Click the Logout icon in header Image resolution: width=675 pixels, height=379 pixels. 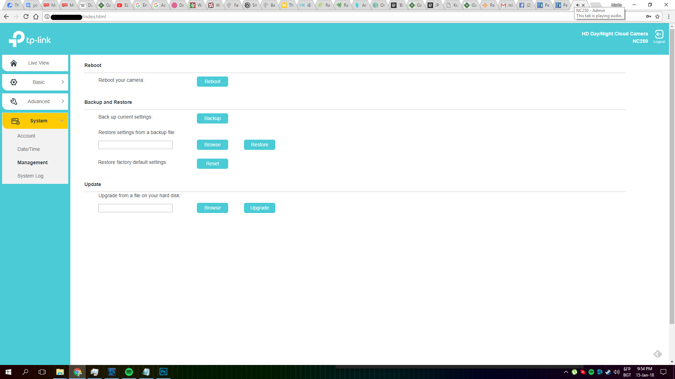pos(659,34)
